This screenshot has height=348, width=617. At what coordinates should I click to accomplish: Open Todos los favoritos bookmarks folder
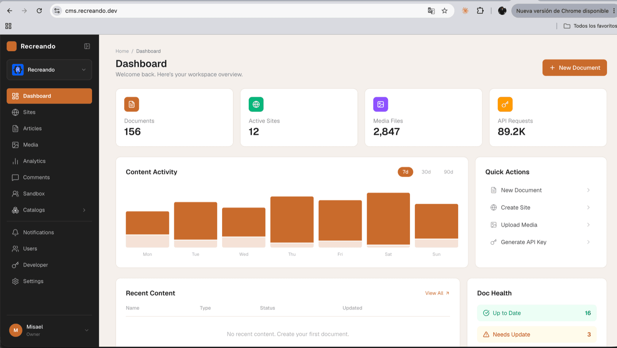point(590,26)
